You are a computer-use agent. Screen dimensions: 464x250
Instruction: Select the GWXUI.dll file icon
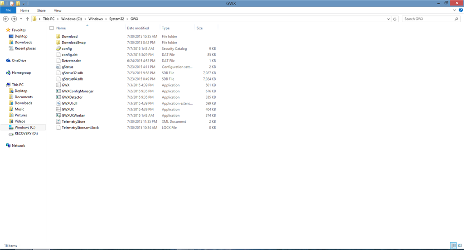[x=58, y=103]
